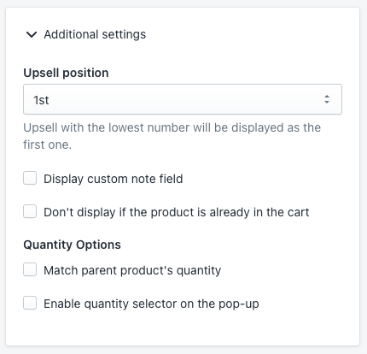Click the Upsell position field label

tap(66, 73)
